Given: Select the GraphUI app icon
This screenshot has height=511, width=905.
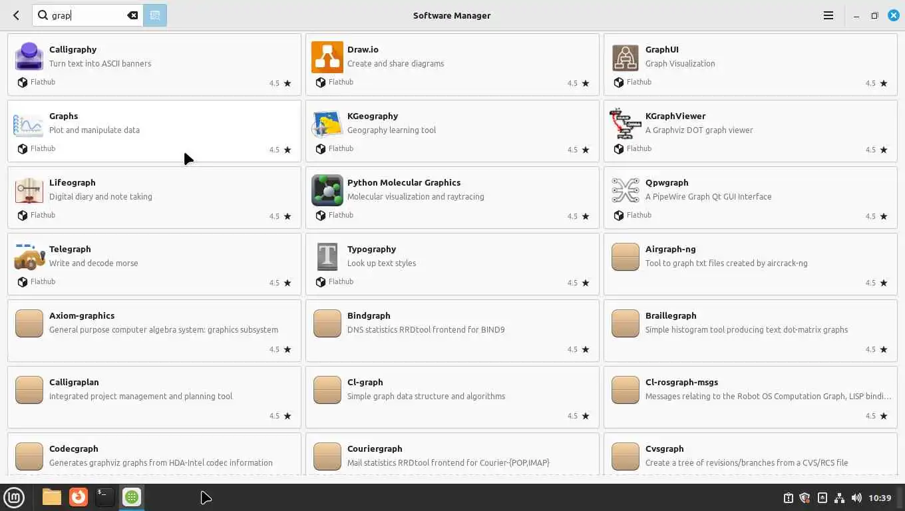Looking at the screenshot, I should coord(625,57).
